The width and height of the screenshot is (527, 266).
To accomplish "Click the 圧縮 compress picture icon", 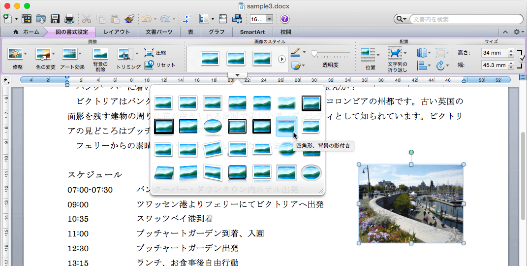I will [149, 53].
